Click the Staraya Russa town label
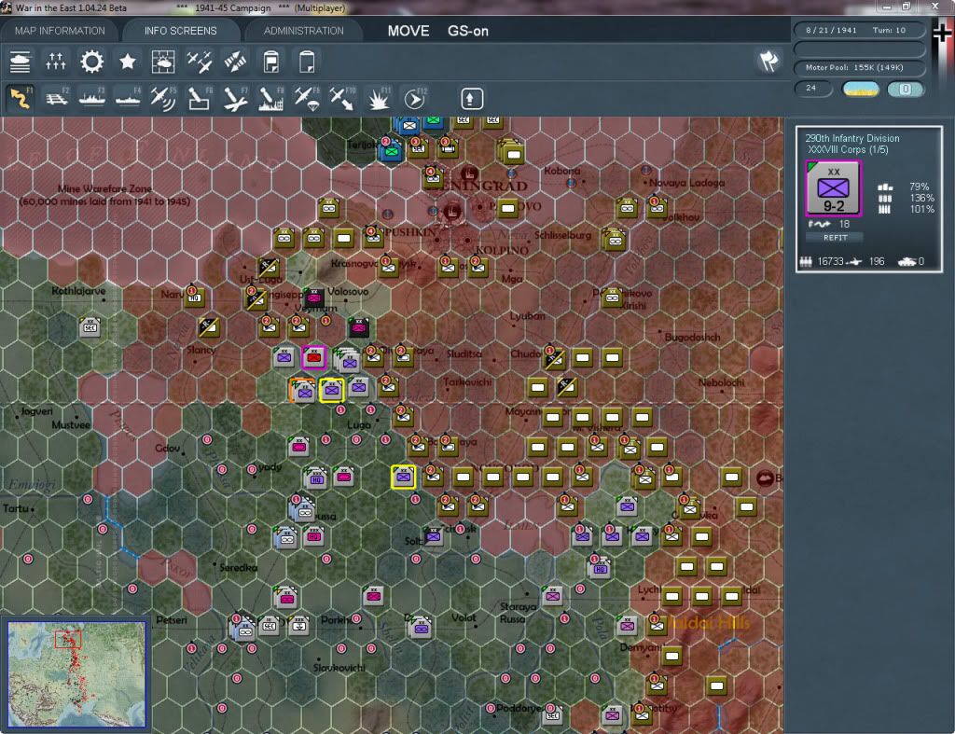955x734 pixels. (518, 613)
